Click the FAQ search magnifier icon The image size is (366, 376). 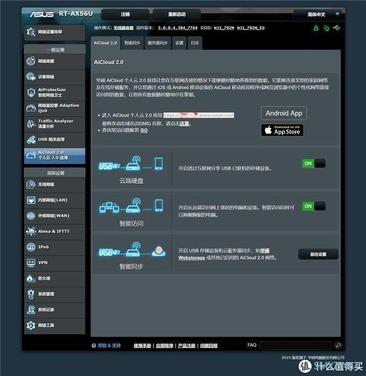pyautogui.click(x=338, y=345)
